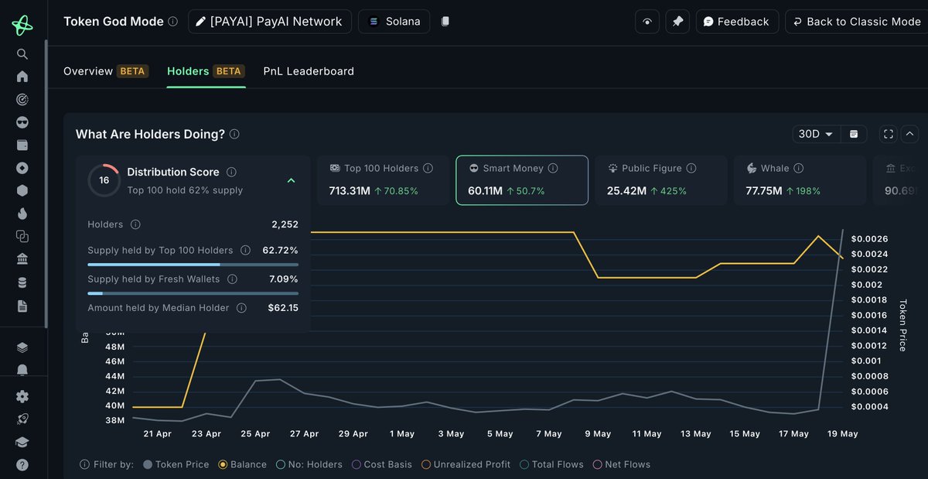Open the radar target icon in sidebar
This screenshot has height=479, width=928.
(22, 99)
